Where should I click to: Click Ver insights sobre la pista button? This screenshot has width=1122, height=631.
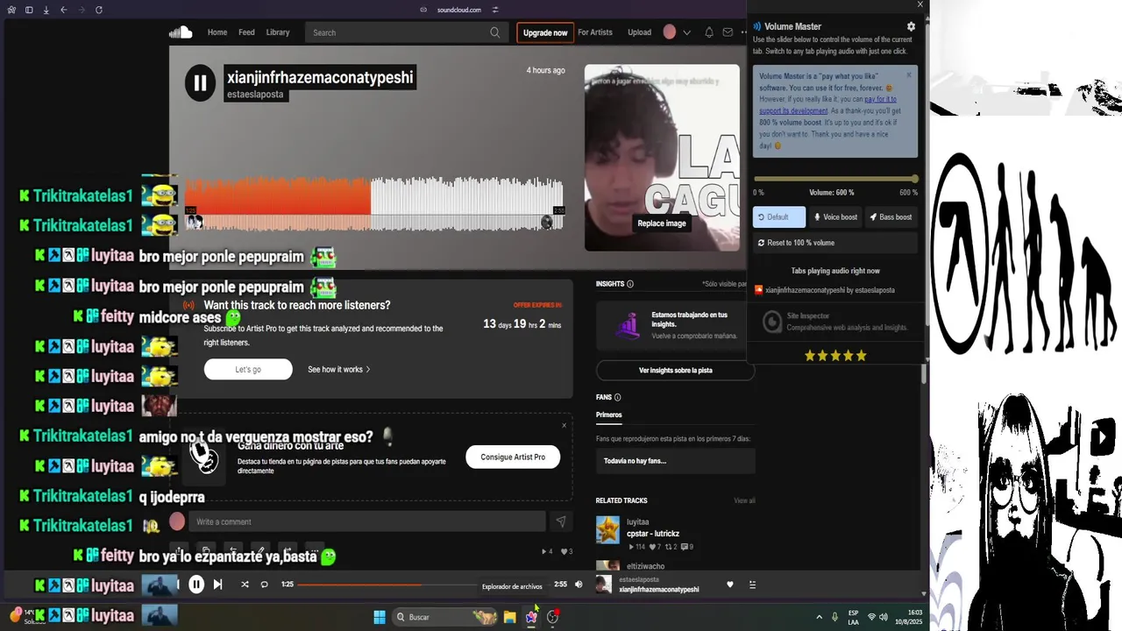point(675,370)
